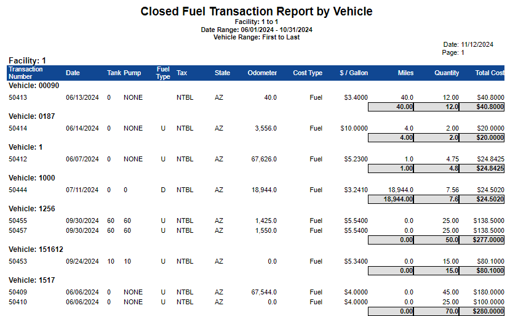Image resolution: width=510 pixels, height=316 pixels.
Task: Select the Quantity column header
Action: tap(446, 73)
